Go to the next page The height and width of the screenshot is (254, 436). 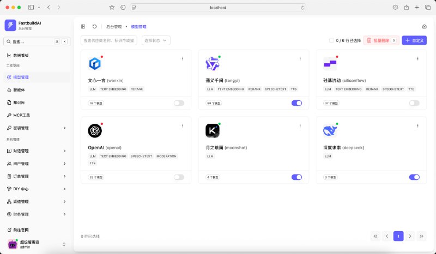[410, 236]
